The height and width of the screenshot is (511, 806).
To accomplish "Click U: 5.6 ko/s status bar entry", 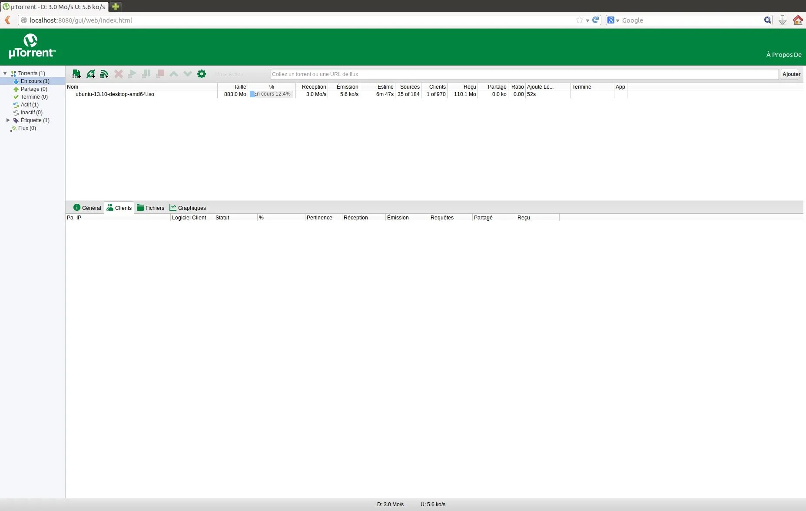I will coord(433,504).
